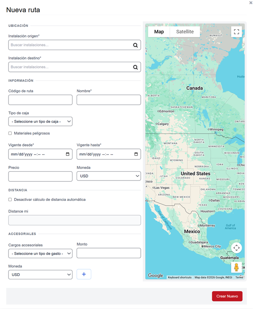Click Map data ©2026 Google attribution
The width and height of the screenshot is (253, 309).
click(213, 277)
